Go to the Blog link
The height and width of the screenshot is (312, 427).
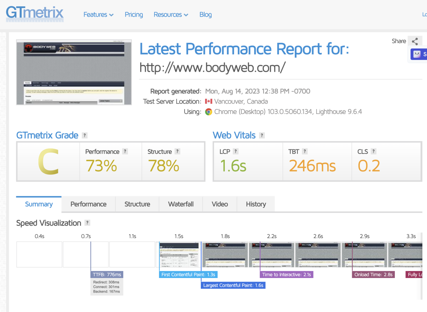[x=206, y=15]
